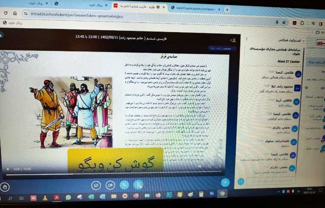Click avatar of first علامی، کیمیا chat message
325x208 pixels.
298,74
